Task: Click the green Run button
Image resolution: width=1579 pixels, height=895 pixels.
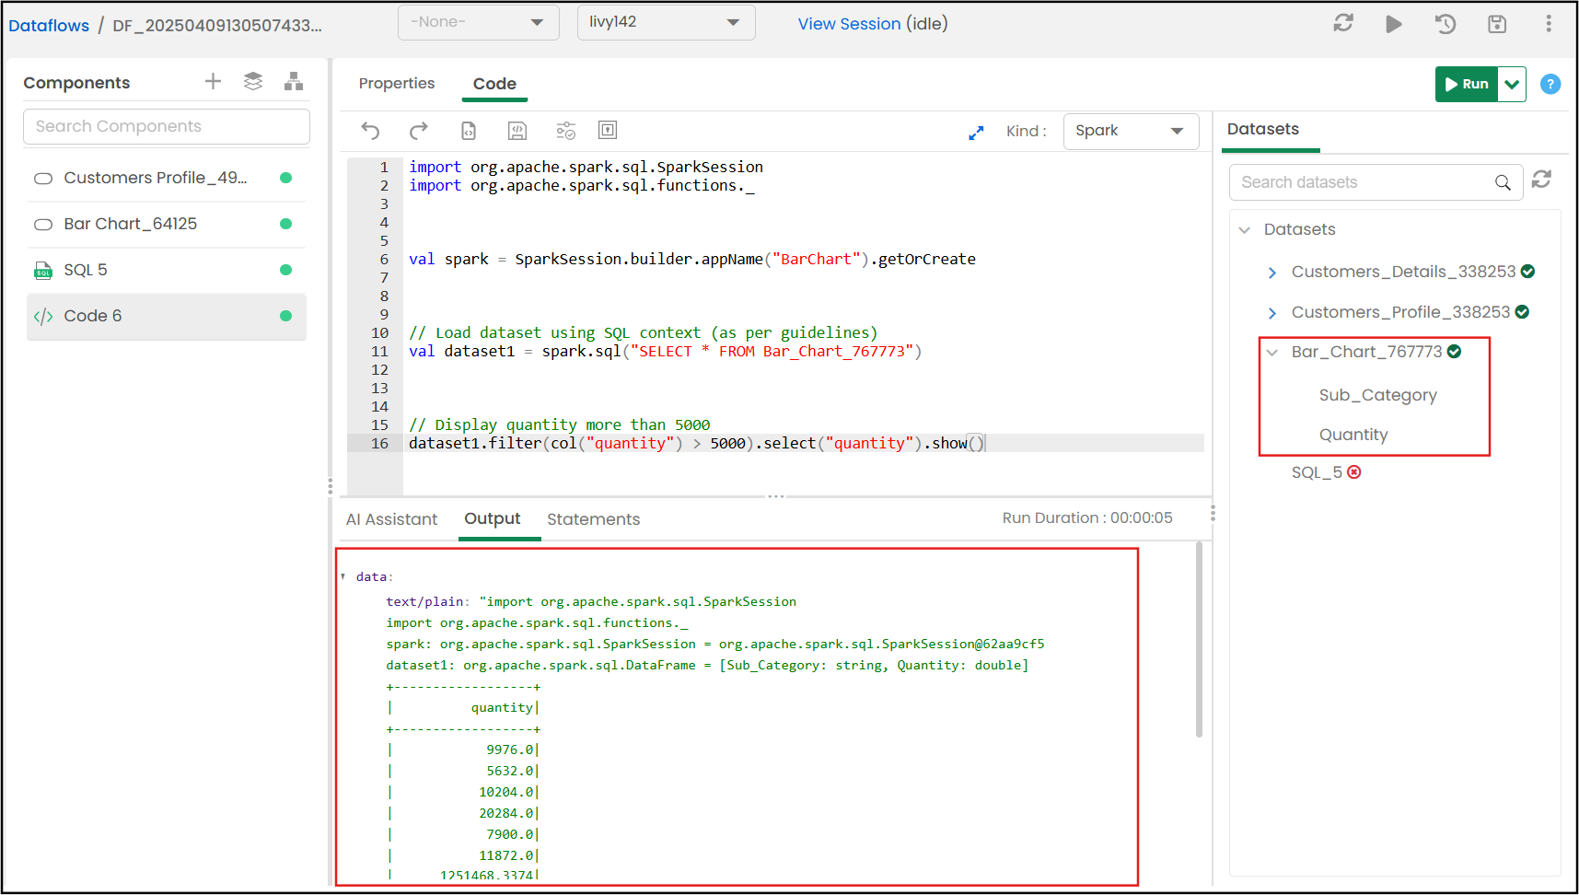Action: [x=1467, y=84]
